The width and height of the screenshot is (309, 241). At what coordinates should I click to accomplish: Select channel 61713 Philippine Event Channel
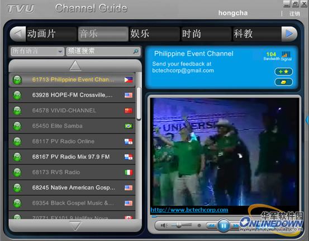tap(72, 80)
